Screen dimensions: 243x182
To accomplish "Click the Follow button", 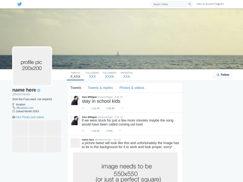I will [223, 75].
